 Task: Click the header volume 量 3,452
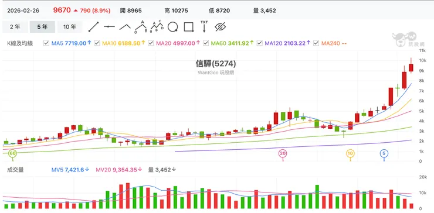[x=265, y=11]
